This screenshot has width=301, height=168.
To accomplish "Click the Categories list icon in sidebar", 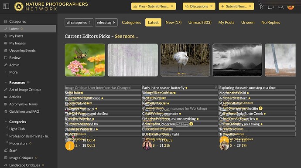I will 6,21.
